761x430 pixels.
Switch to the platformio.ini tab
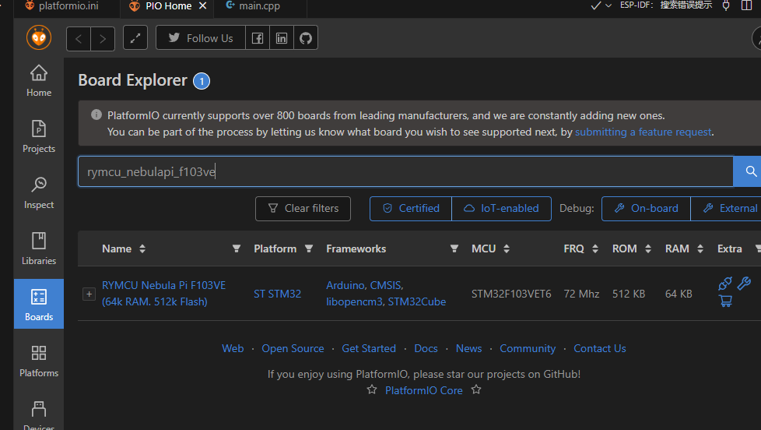[x=65, y=6]
